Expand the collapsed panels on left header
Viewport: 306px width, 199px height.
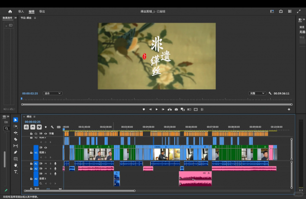click(x=16, y=18)
